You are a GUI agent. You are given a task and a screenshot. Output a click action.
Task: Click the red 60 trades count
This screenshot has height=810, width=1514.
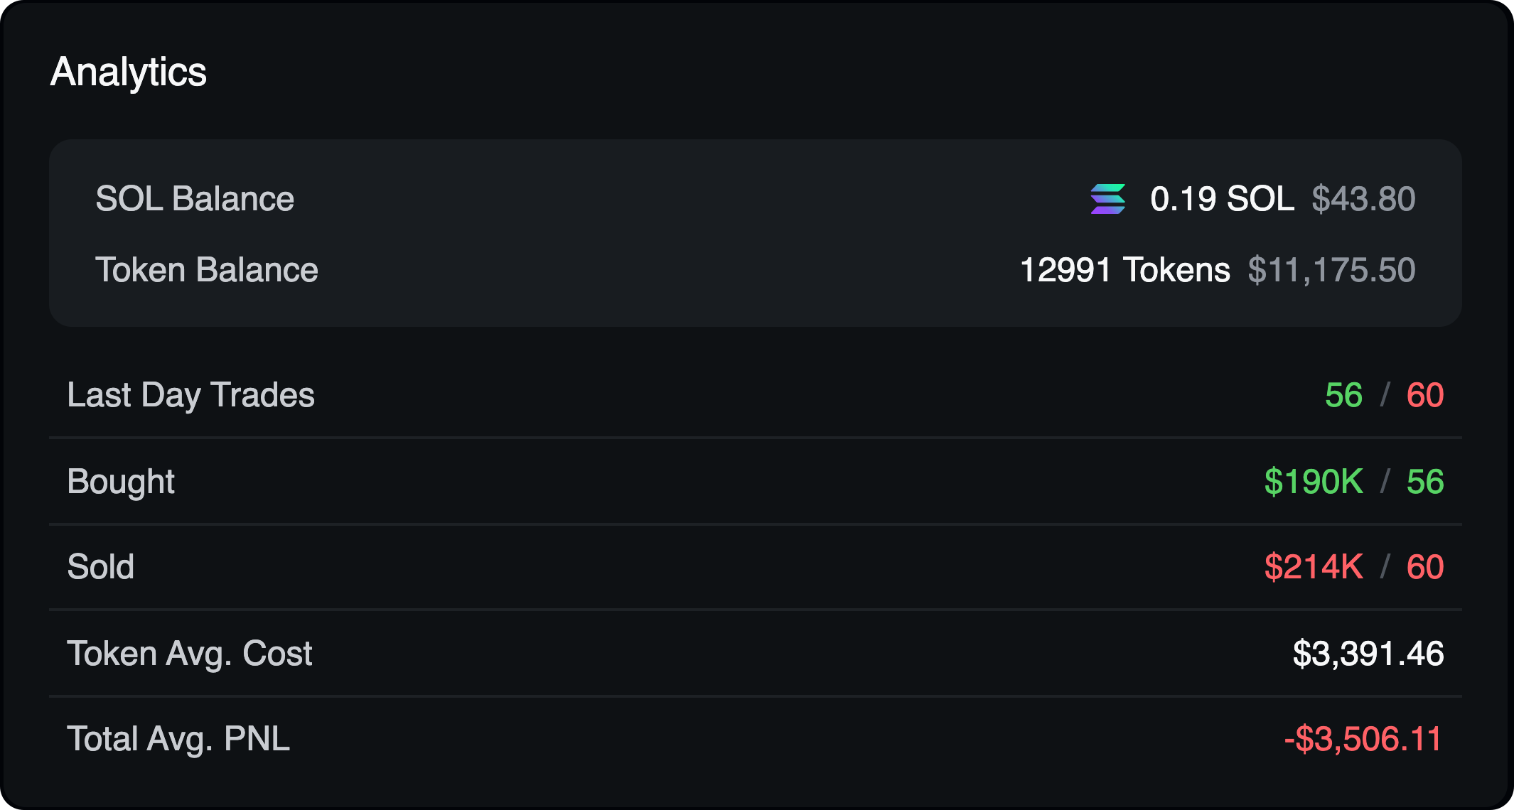pos(1423,396)
